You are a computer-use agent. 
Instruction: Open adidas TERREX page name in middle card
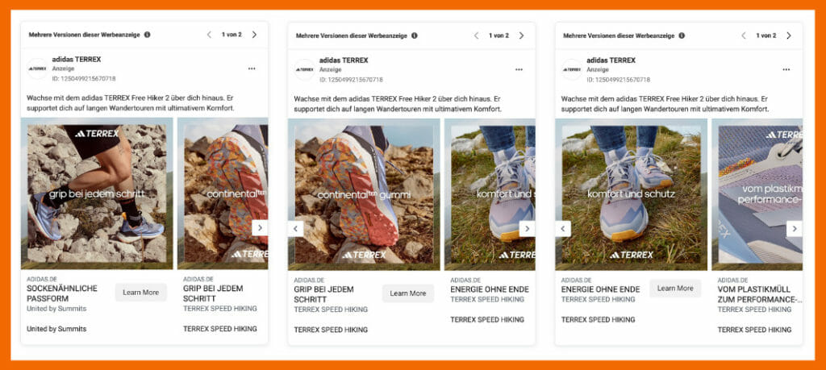tap(344, 60)
